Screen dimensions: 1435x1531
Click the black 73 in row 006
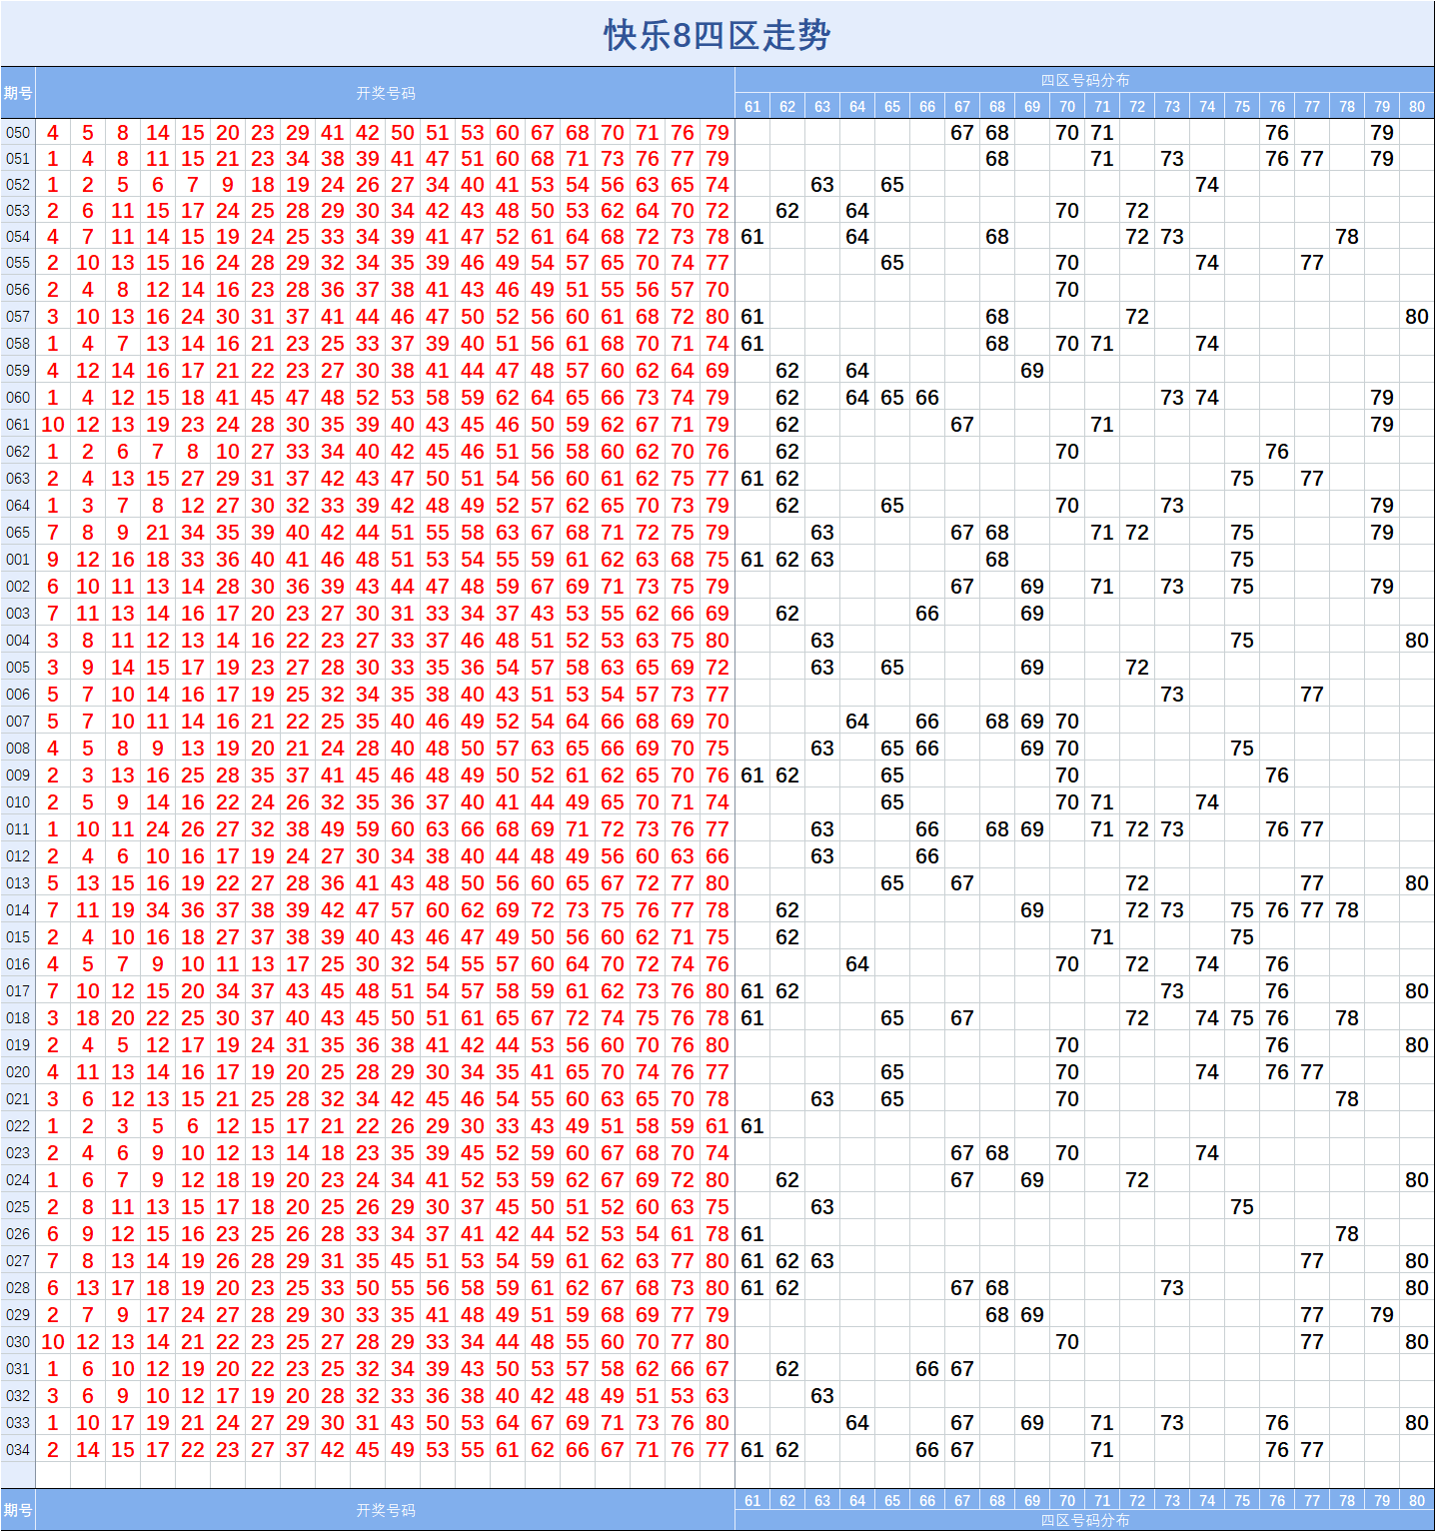pos(1172,695)
